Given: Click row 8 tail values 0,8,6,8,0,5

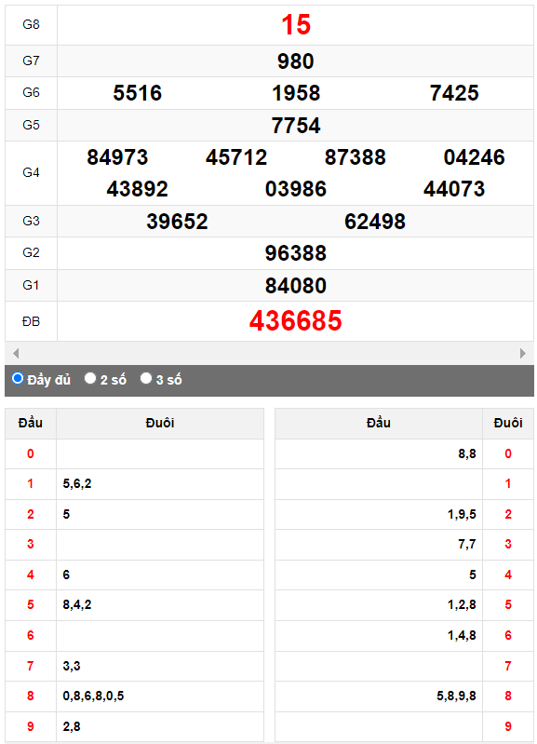Looking at the screenshot, I should click(x=93, y=696).
